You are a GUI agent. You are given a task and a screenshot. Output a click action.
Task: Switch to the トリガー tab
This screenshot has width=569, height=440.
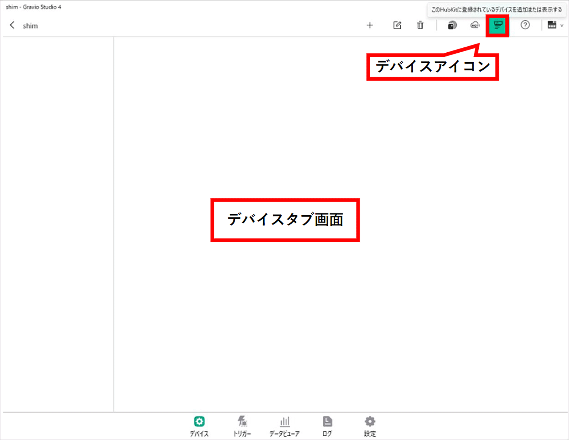242,426
